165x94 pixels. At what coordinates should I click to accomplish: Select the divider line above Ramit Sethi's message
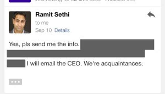pos(83,7)
